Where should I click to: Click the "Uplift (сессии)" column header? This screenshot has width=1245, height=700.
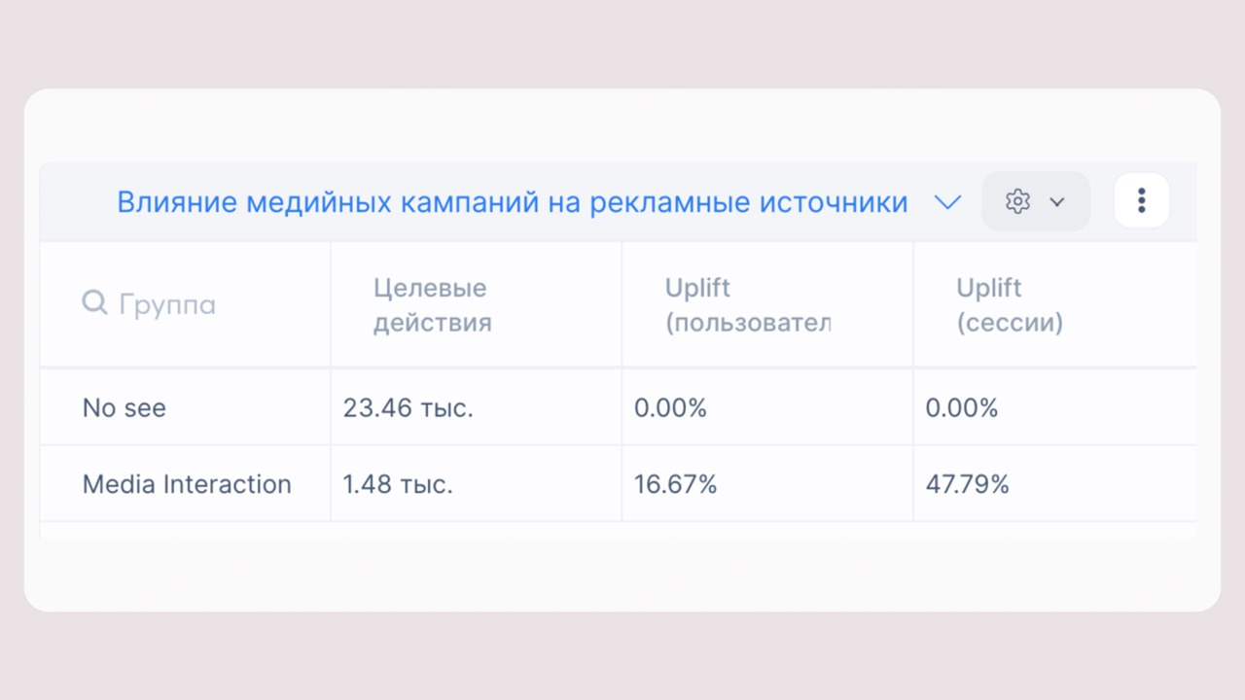click(x=1009, y=304)
